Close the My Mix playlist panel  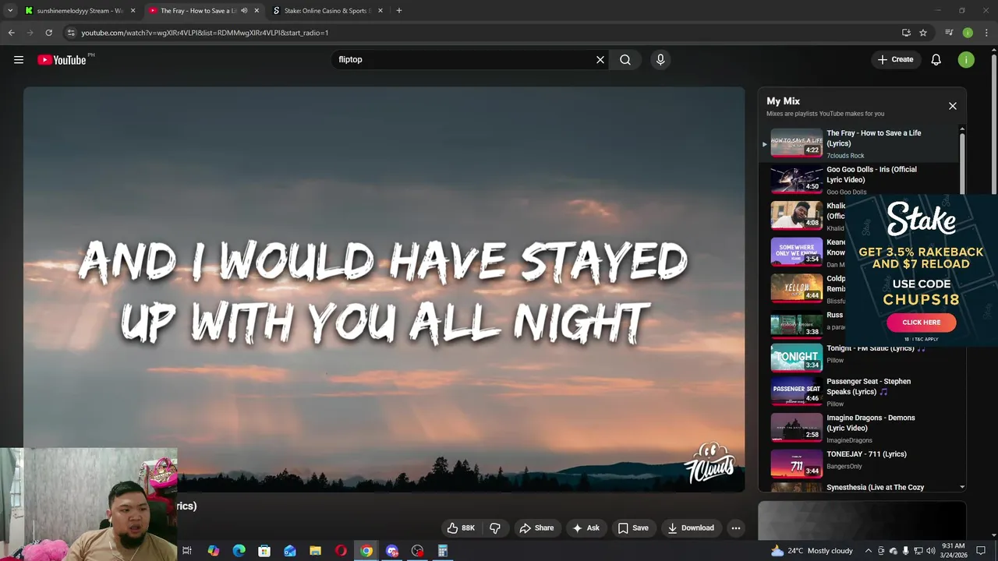pyautogui.click(x=952, y=106)
